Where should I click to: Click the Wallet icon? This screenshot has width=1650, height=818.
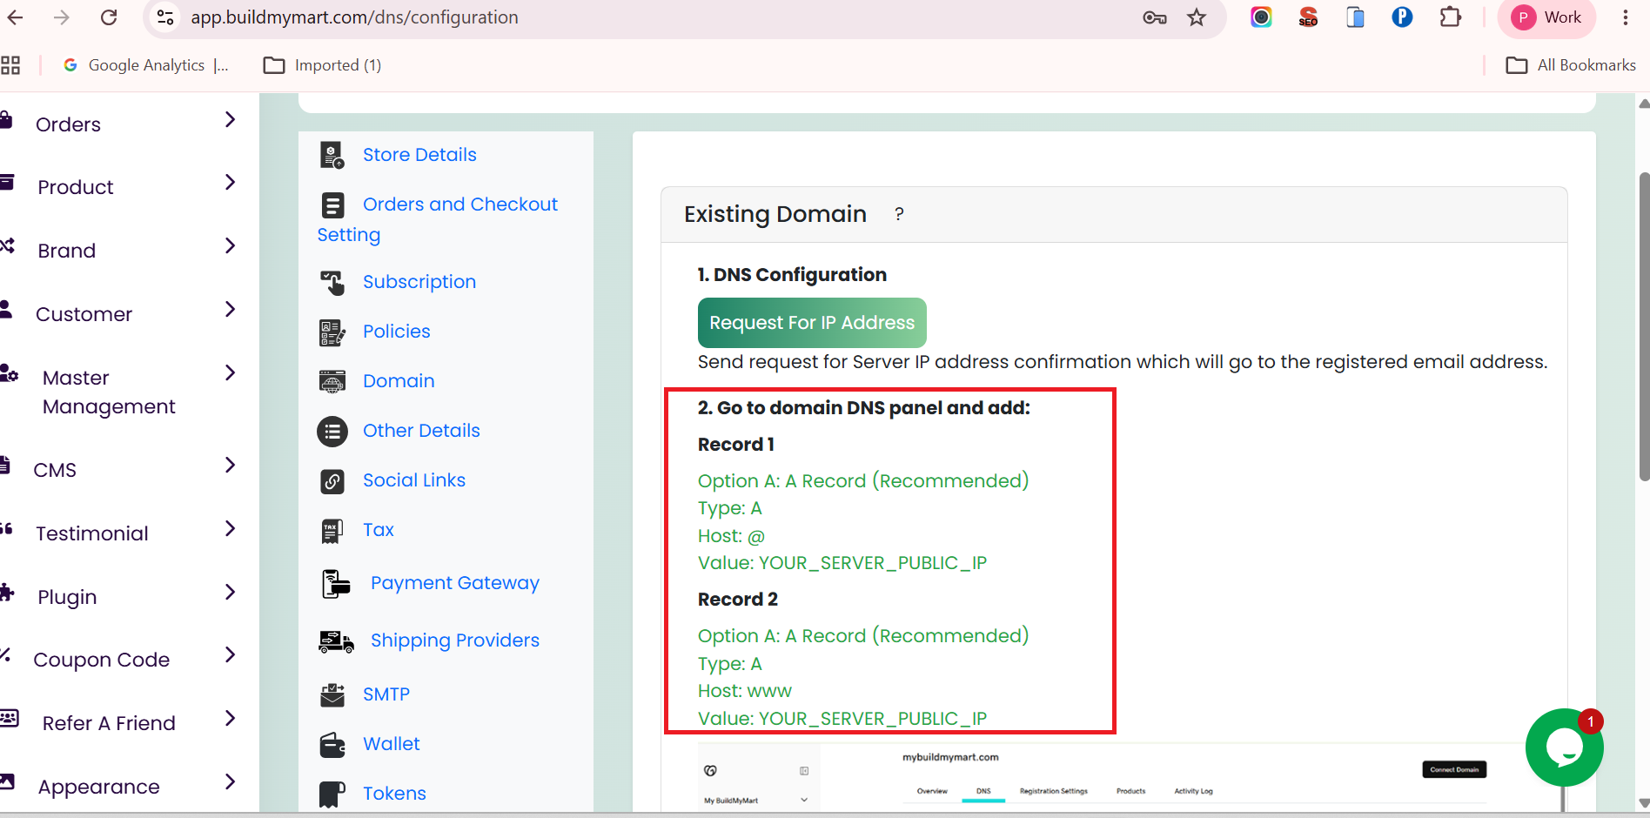[x=332, y=745]
